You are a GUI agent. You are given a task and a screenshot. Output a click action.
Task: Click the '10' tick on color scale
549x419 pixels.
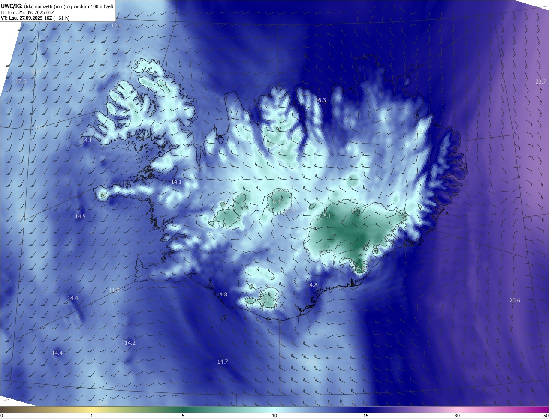(274, 416)
